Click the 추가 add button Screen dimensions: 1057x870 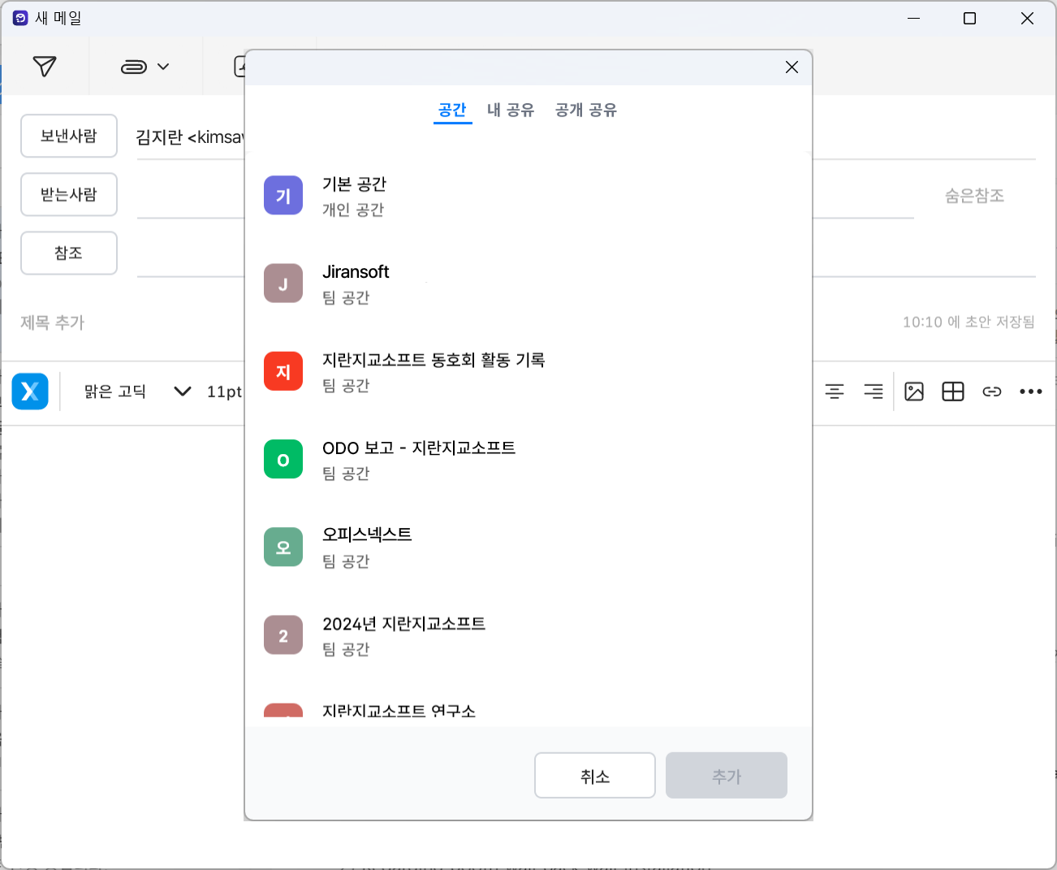tap(726, 776)
